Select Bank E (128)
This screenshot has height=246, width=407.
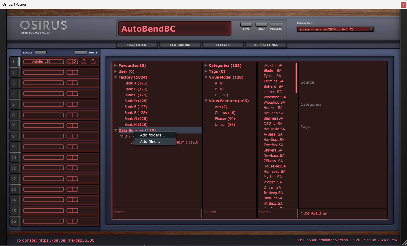pyautogui.click(x=136, y=107)
